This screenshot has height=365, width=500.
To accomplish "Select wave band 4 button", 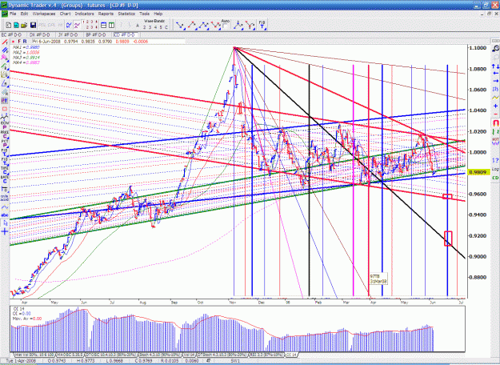I will [x=155, y=27].
